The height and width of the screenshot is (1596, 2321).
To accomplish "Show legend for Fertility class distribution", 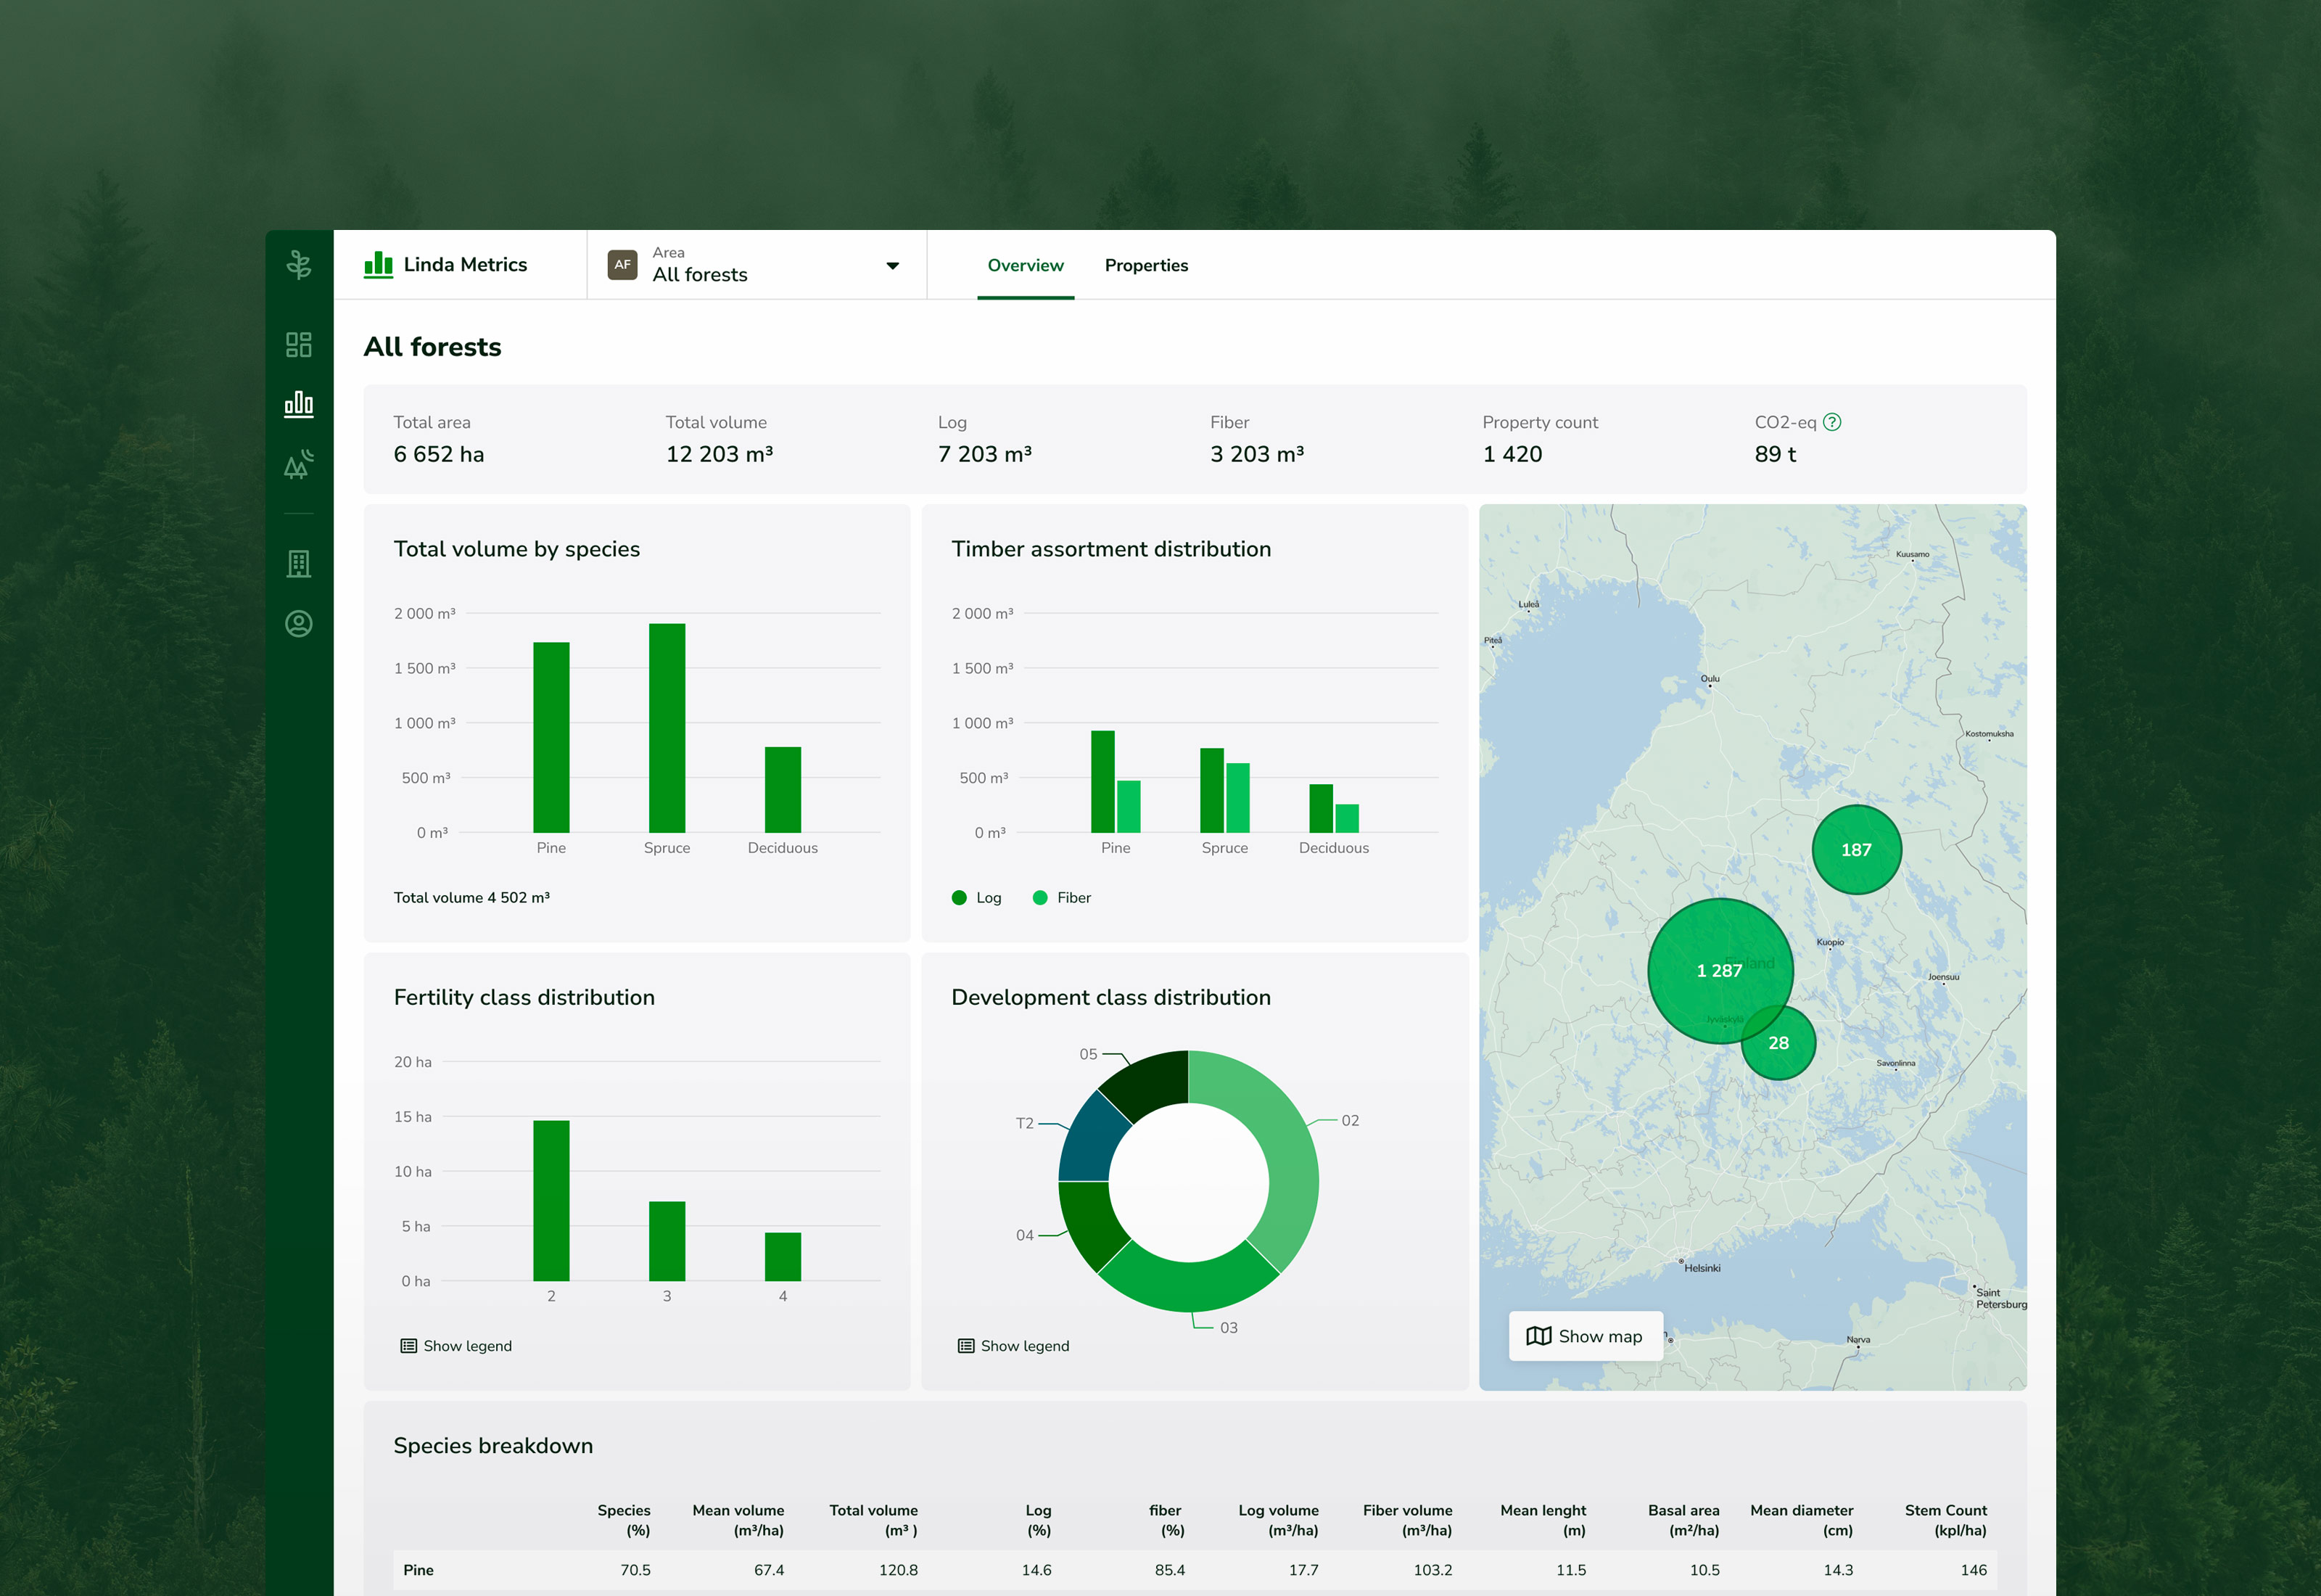I will point(455,1346).
